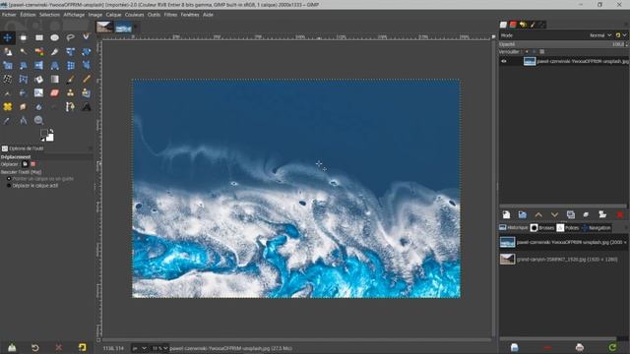Viewport: 630px width, 354px height.
Task: Select the Rectangle Select tool
Action: [39, 37]
